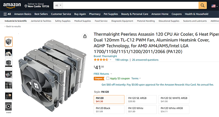This screenshot has width=219, height=117.
Task: Choose the PA120 White style
Action: 141,110
